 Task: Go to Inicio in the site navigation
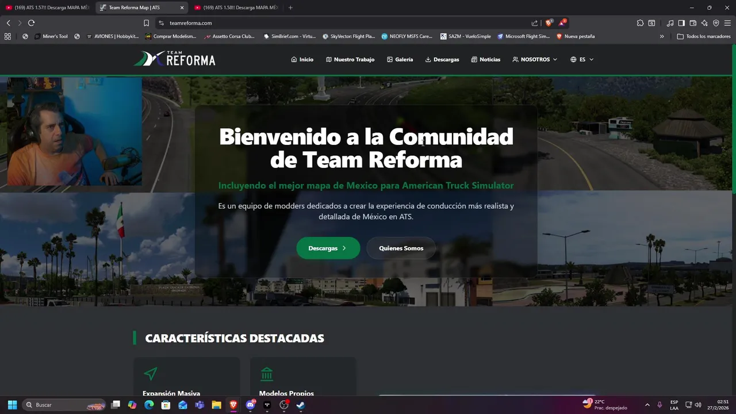tap(302, 59)
